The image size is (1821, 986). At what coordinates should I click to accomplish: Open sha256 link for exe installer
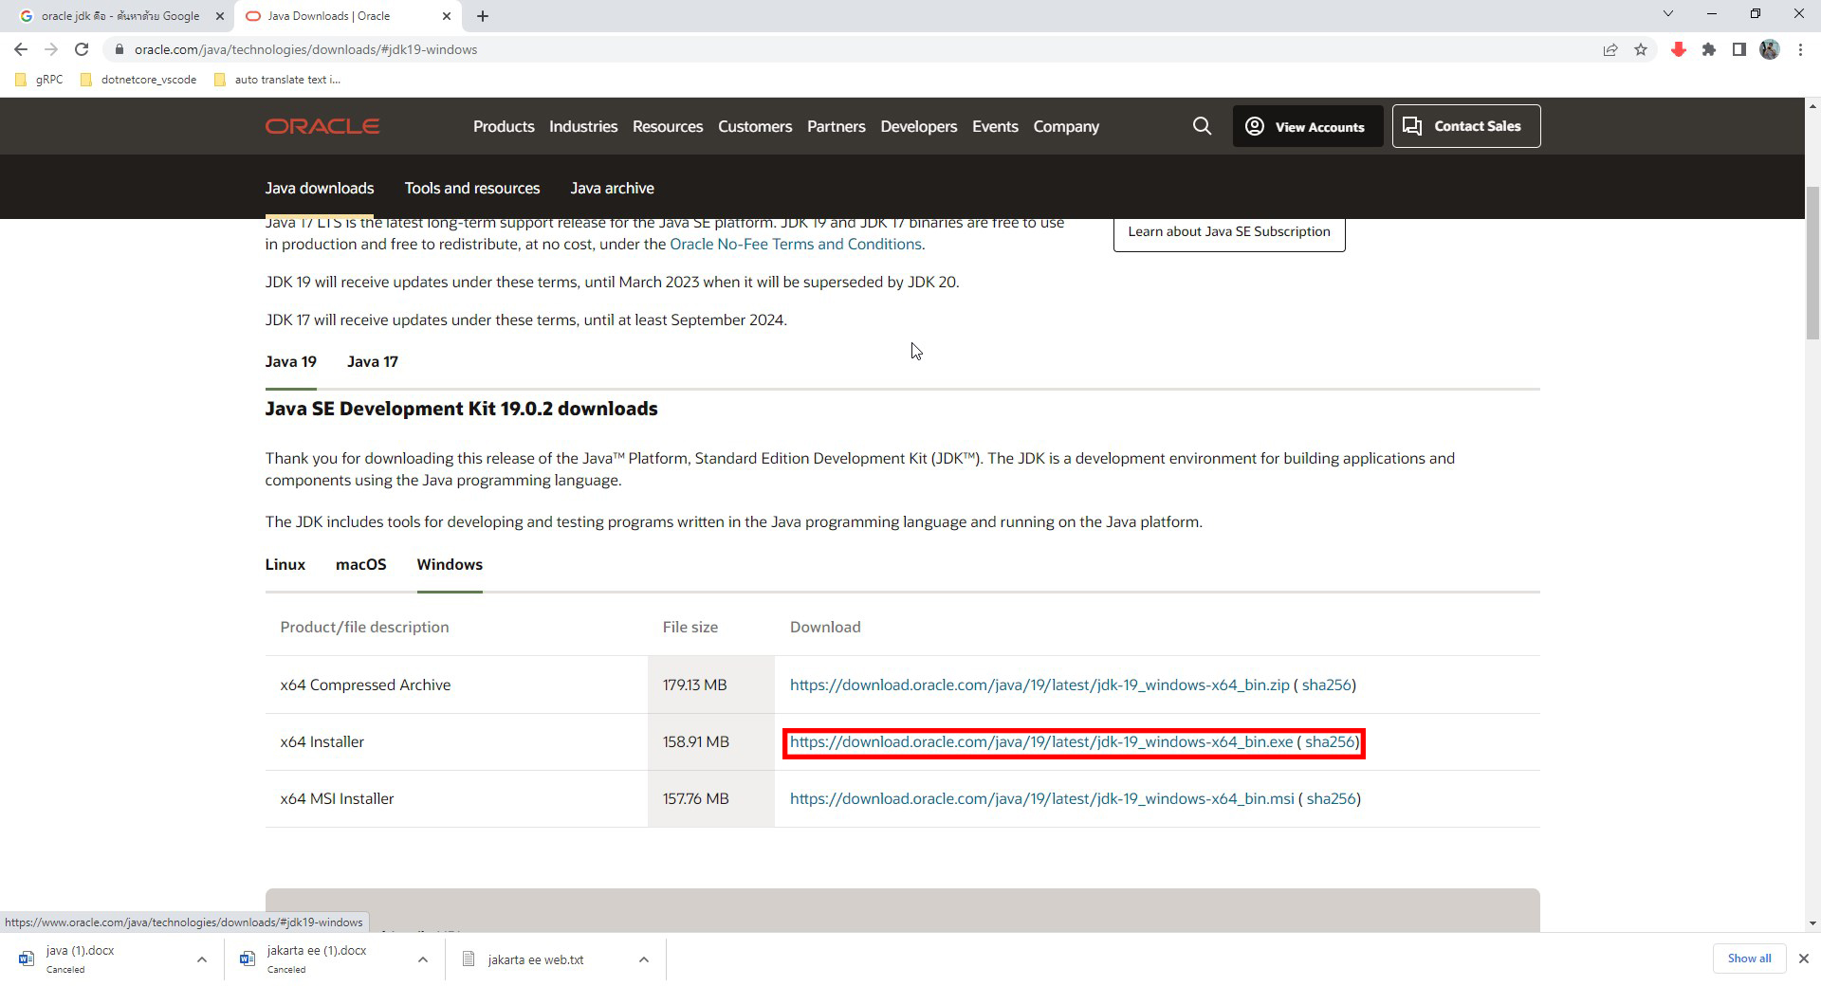click(x=1330, y=741)
